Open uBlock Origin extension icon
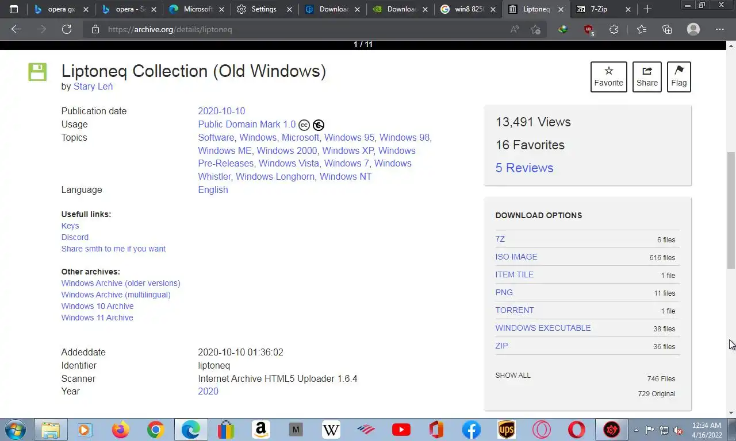Viewport: 736px width, 441px height. [588, 29]
